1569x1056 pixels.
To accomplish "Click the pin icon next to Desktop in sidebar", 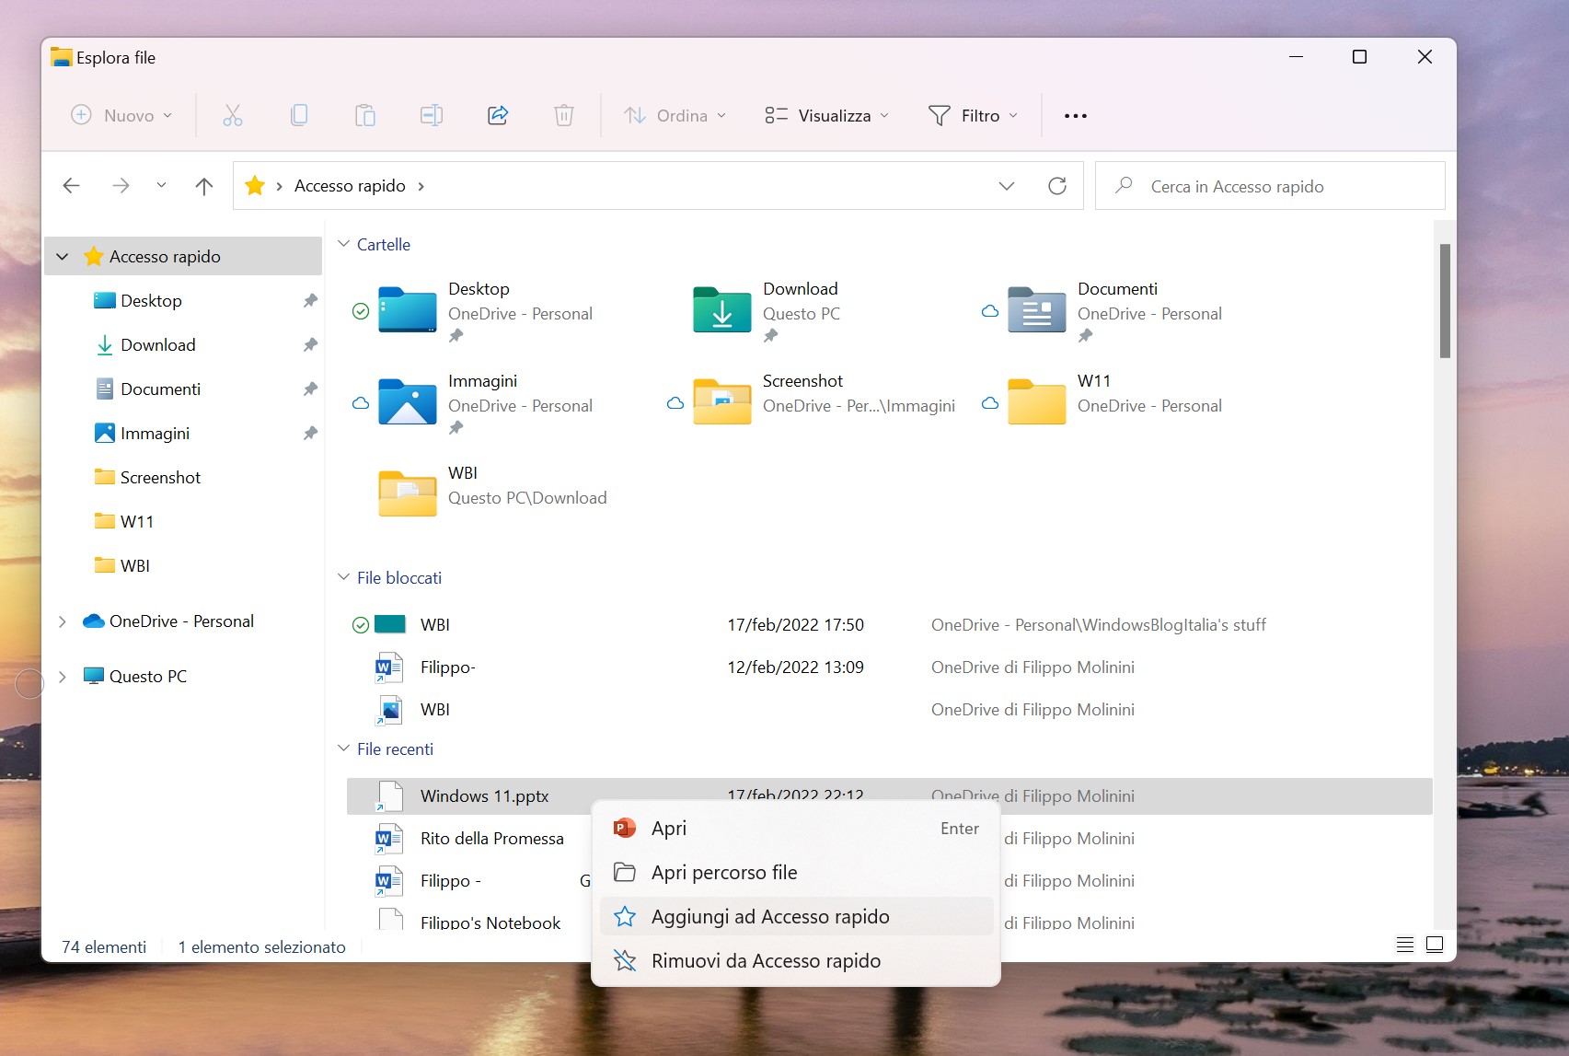I will tap(310, 301).
